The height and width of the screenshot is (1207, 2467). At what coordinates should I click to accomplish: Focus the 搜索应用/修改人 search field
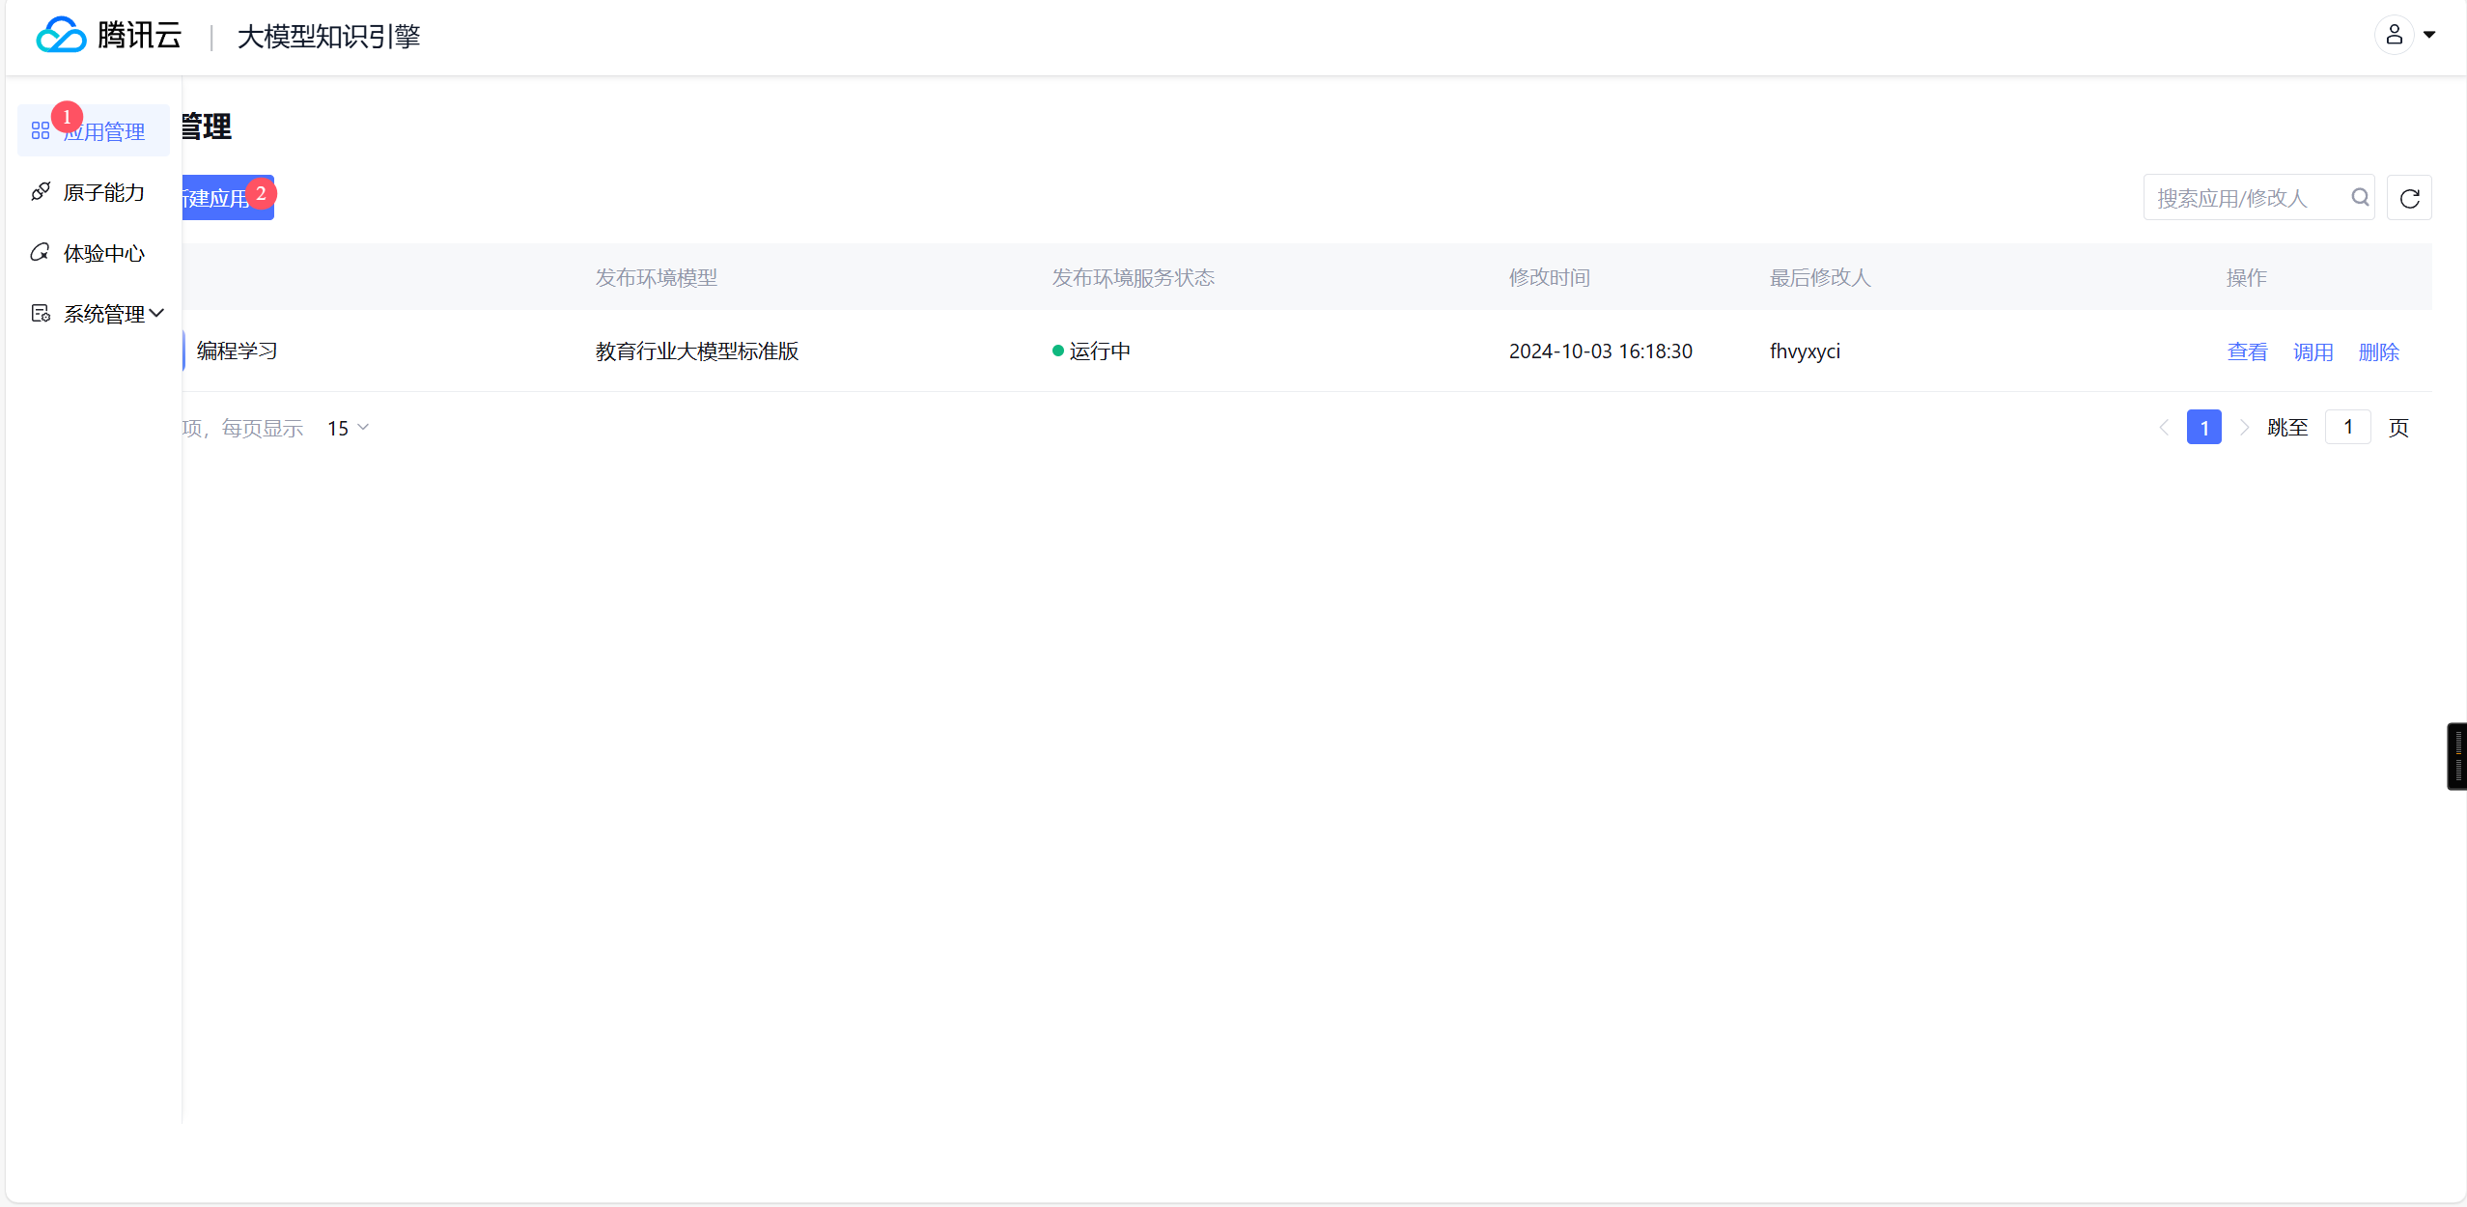[2258, 197]
